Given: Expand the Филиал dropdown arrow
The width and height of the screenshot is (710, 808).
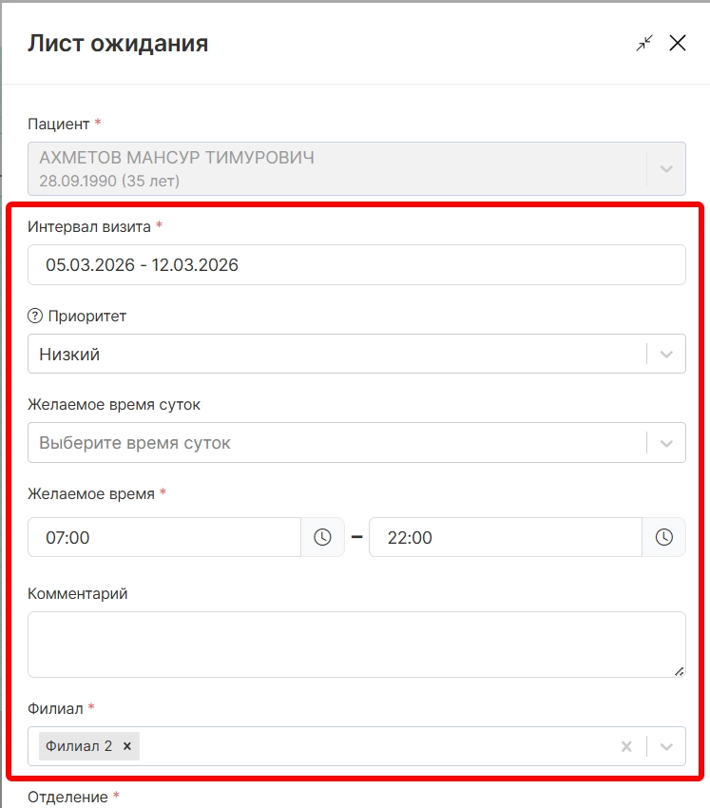Looking at the screenshot, I should pyautogui.click(x=666, y=746).
